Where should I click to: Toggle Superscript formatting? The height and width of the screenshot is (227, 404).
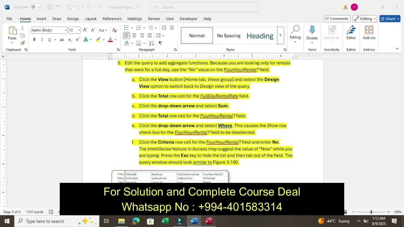[x=77, y=40]
